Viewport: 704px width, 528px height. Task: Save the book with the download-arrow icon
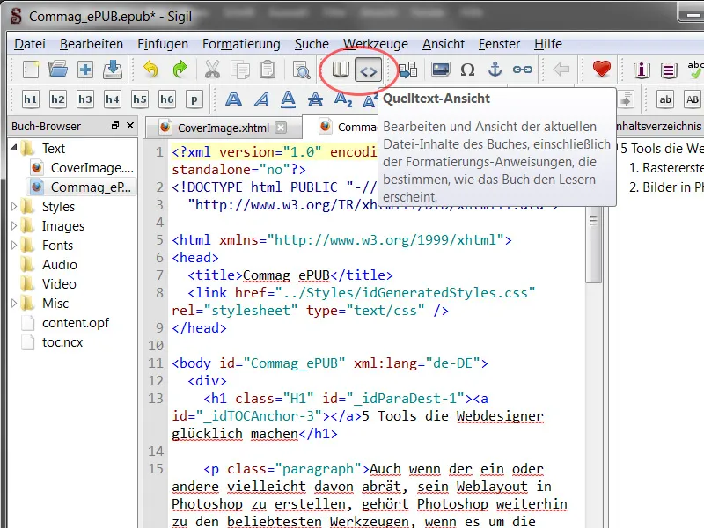tap(113, 70)
